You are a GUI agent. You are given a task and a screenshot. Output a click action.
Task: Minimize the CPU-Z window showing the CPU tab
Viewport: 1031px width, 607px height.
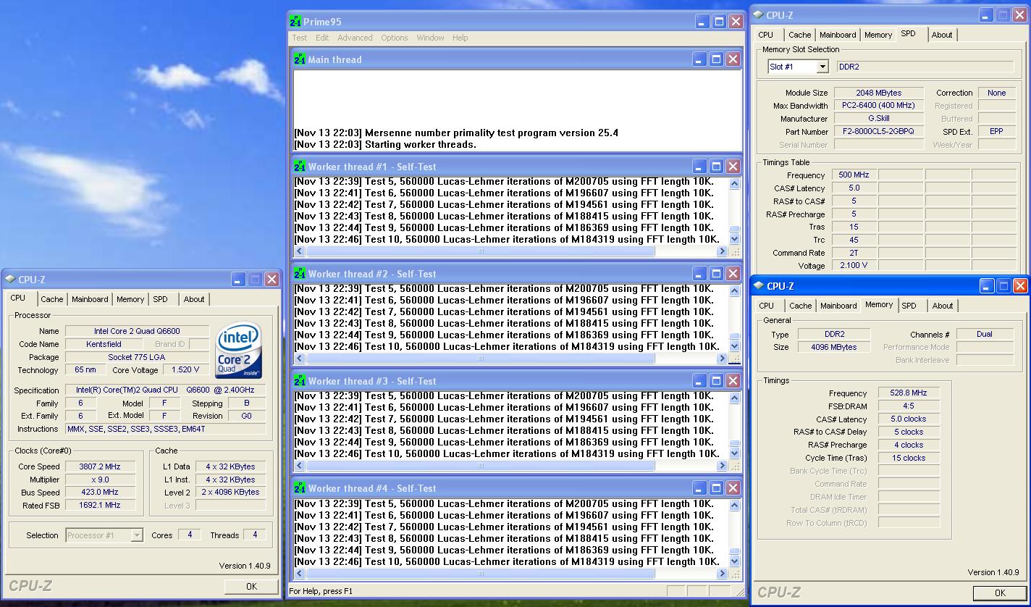(x=238, y=279)
